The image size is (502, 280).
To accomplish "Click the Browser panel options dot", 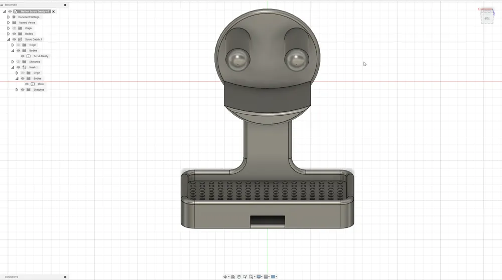I will 65,5.
